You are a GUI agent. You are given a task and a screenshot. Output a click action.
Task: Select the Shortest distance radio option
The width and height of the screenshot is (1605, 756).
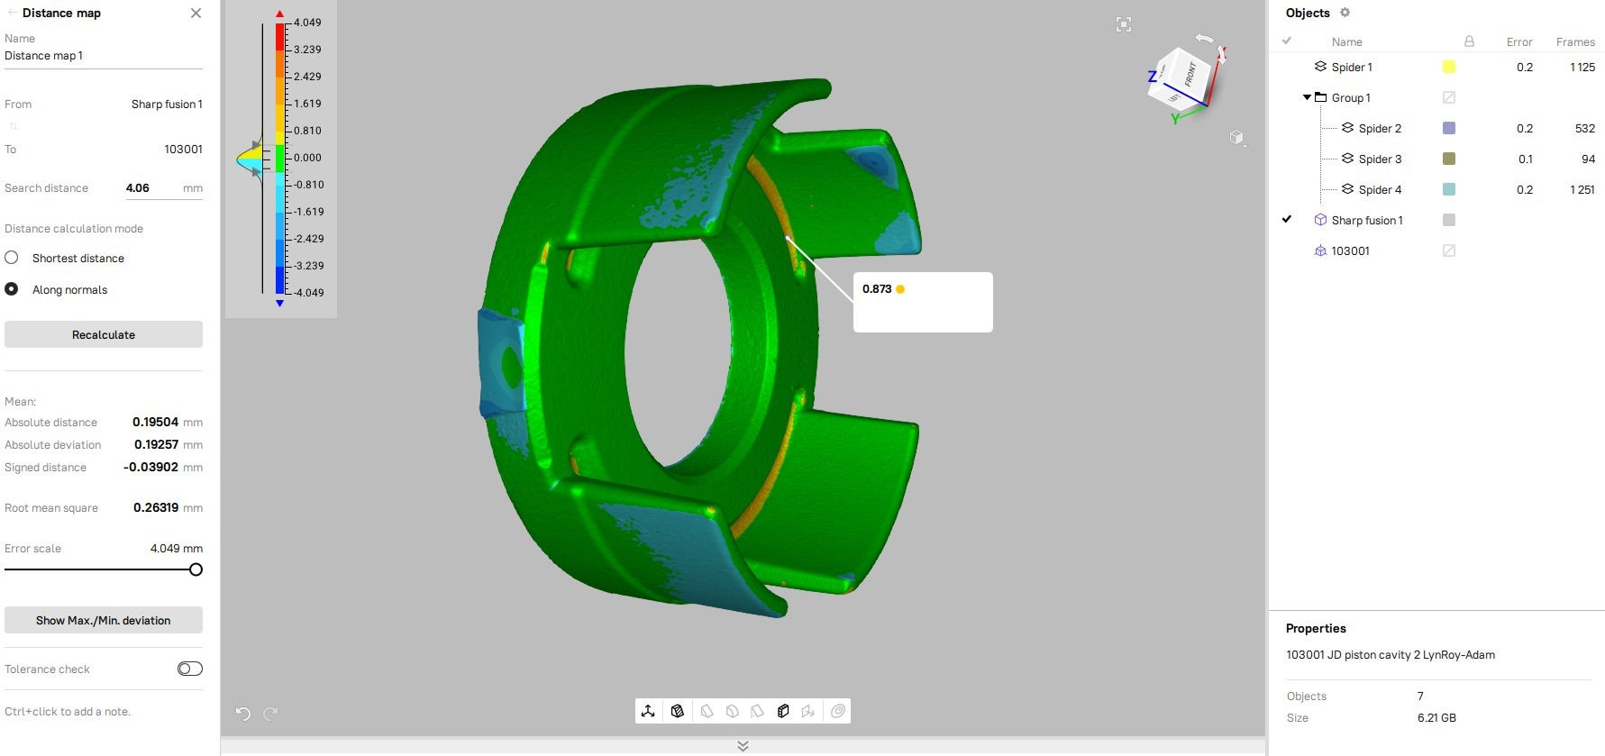pos(12,258)
